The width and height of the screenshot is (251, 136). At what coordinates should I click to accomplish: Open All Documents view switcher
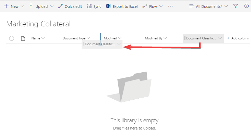208,7
